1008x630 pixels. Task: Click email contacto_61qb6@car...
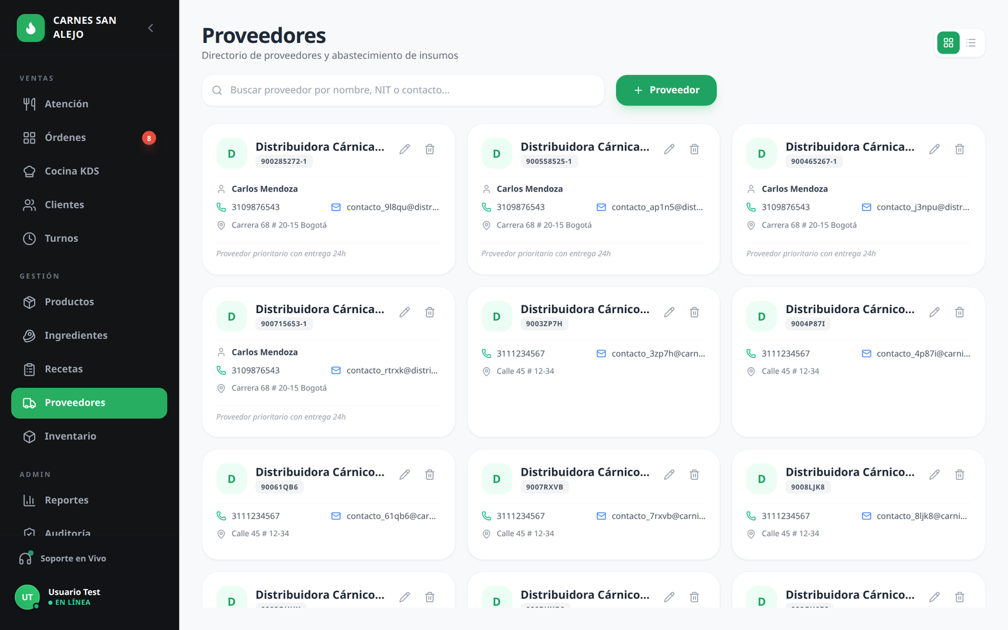pos(391,516)
